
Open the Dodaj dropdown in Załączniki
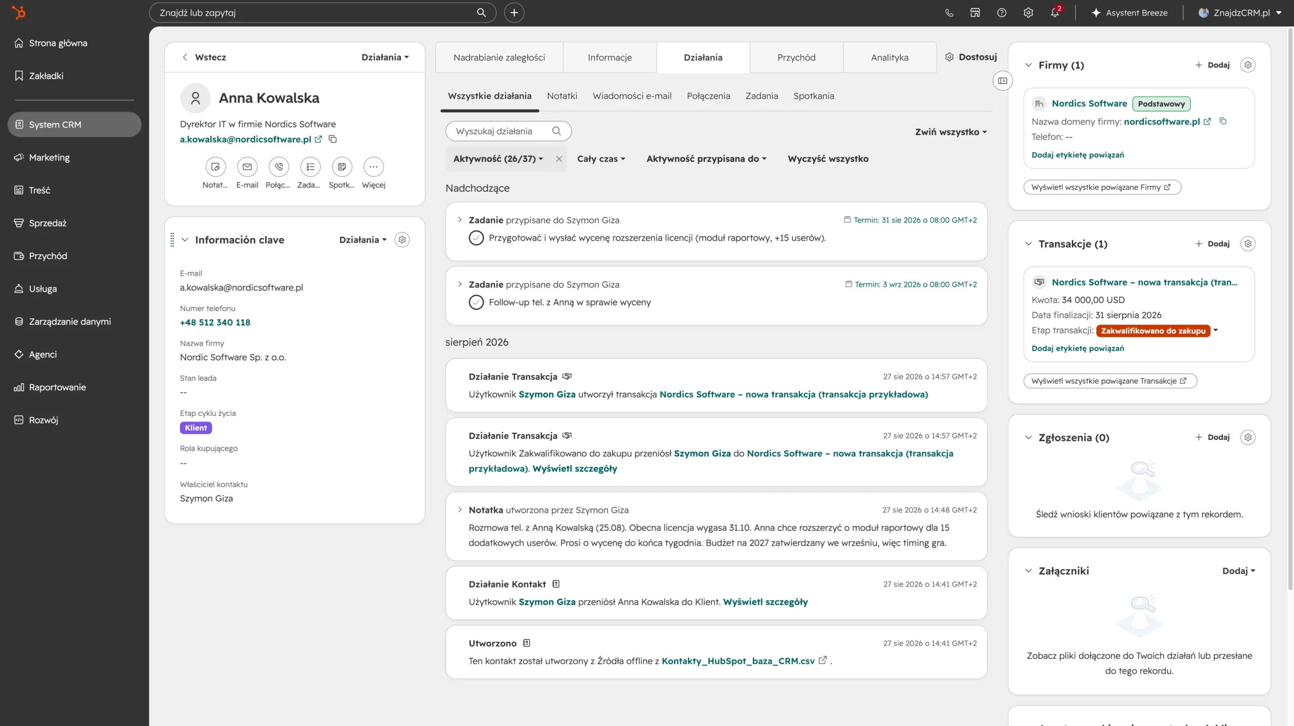coord(1238,571)
